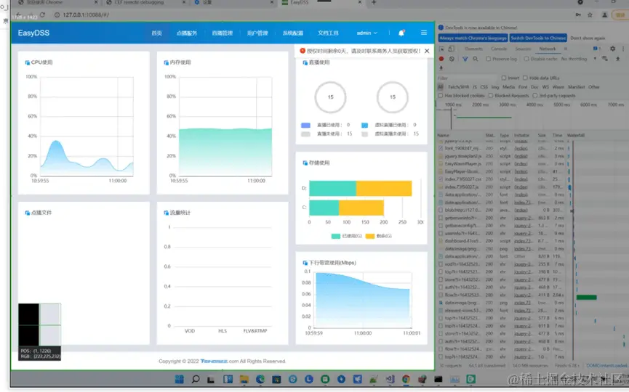Bookmark this page with the star icon
The width and height of the screenshot is (629, 392).
tap(590, 15)
